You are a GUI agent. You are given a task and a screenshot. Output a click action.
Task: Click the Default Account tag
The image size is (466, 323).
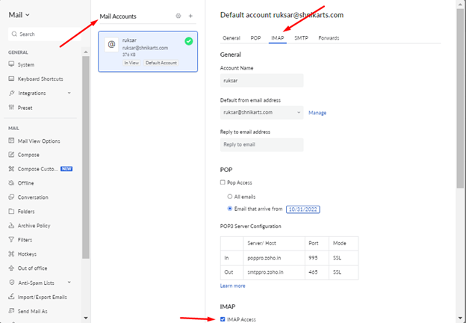[161, 63]
